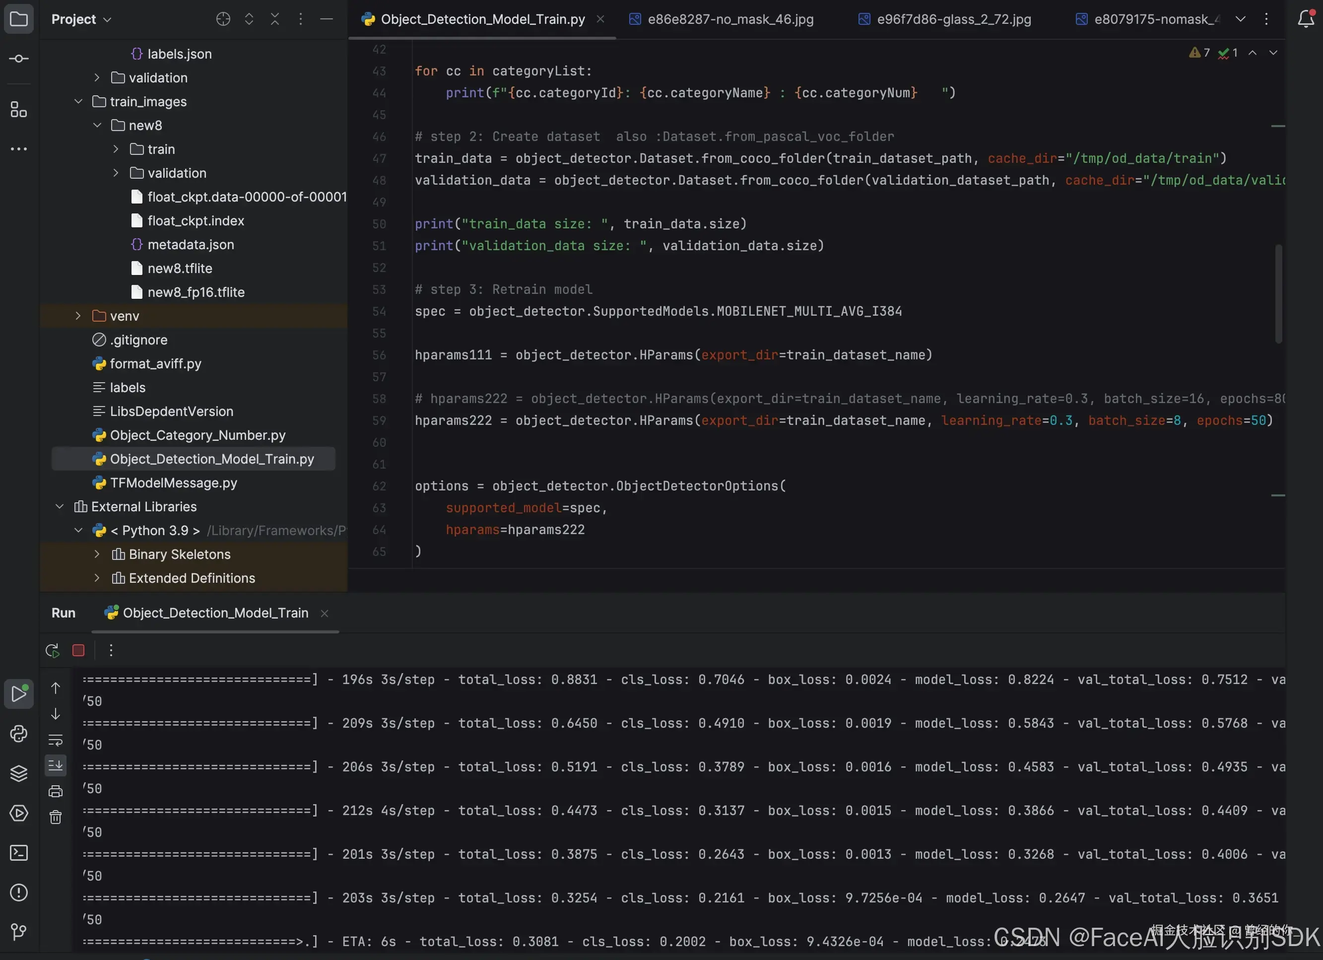Stop the running training process
The width and height of the screenshot is (1323, 960).
pos(78,650)
